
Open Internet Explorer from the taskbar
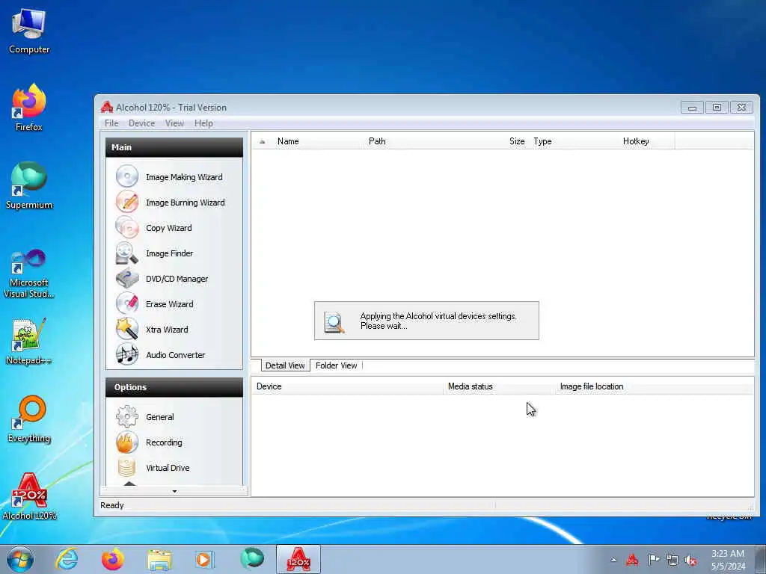pos(67,559)
